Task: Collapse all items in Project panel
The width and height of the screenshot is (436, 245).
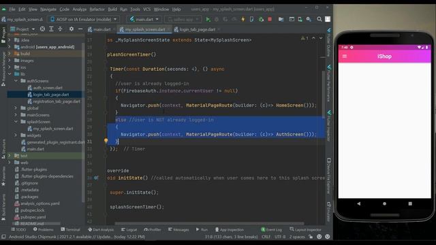Action: [x=60, y=29]
